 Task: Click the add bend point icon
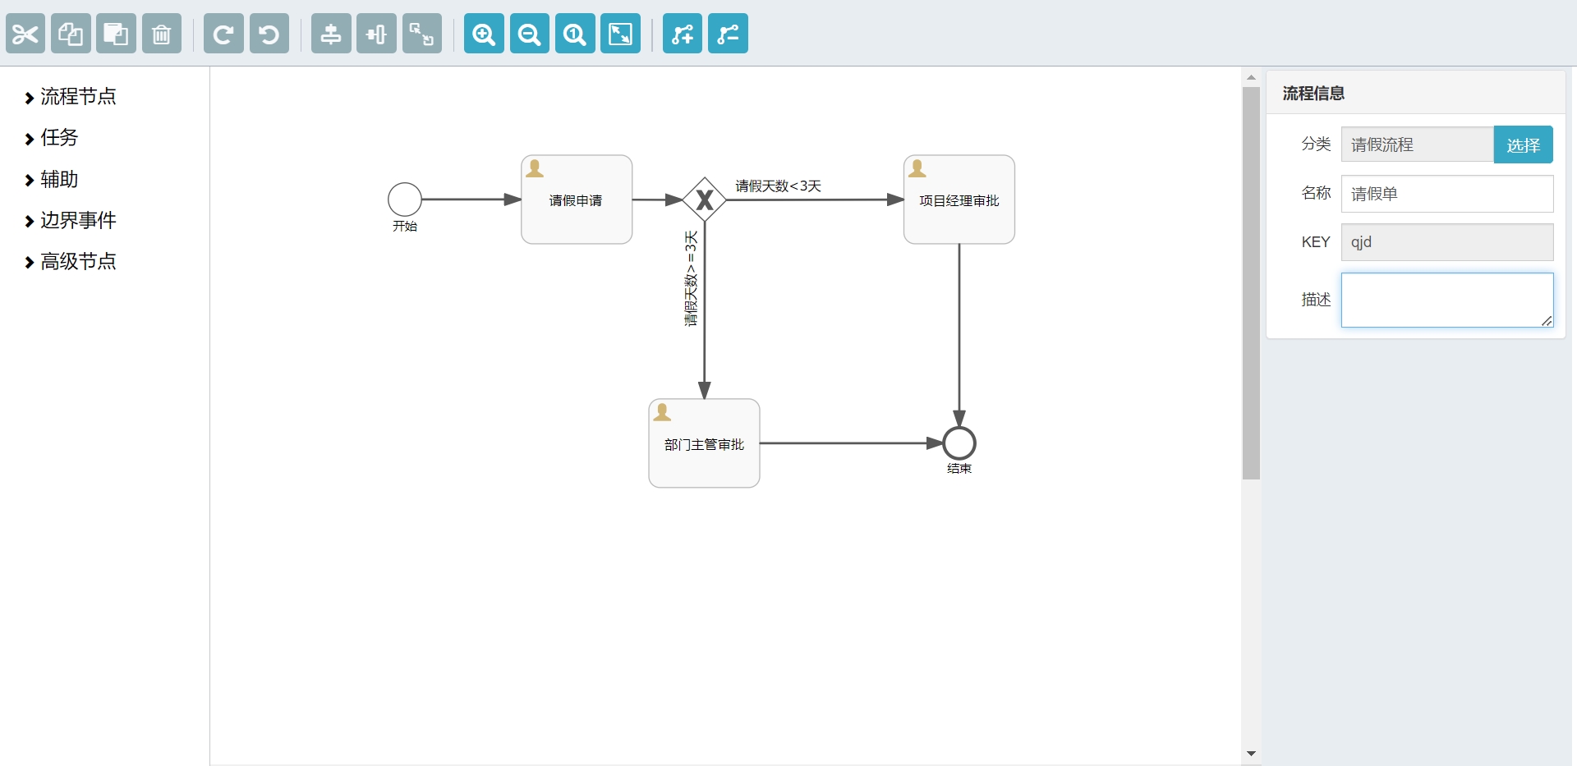tap(683, 34)
